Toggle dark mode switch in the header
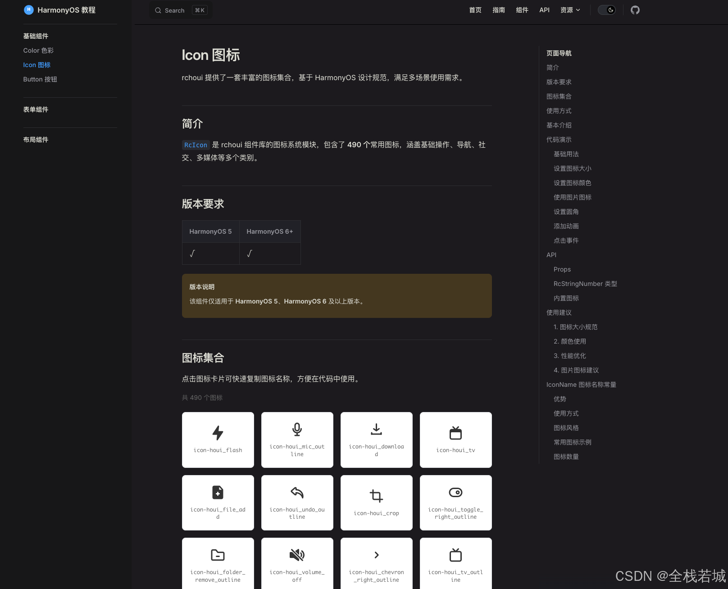 pos(607,9)
